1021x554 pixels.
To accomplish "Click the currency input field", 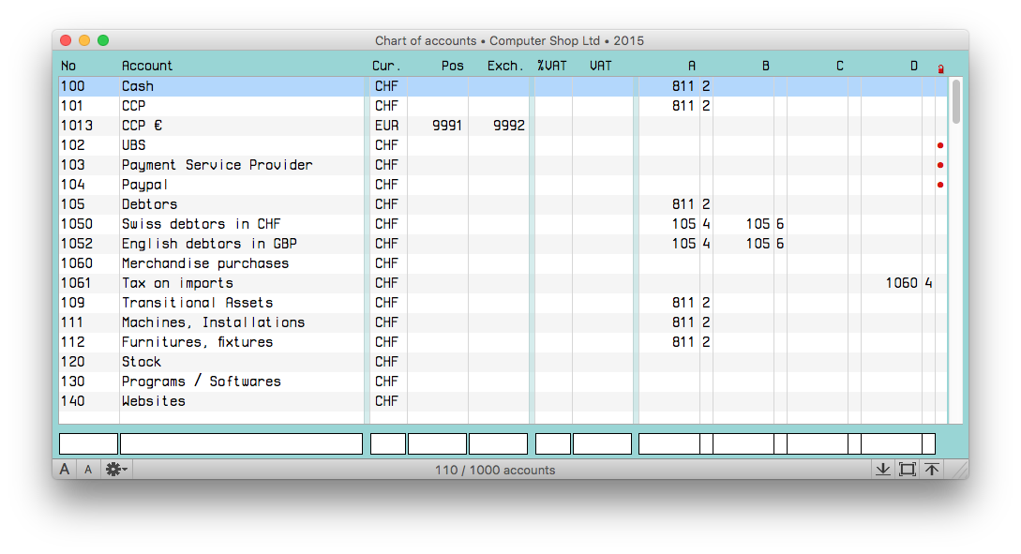I will click(388, 444).
